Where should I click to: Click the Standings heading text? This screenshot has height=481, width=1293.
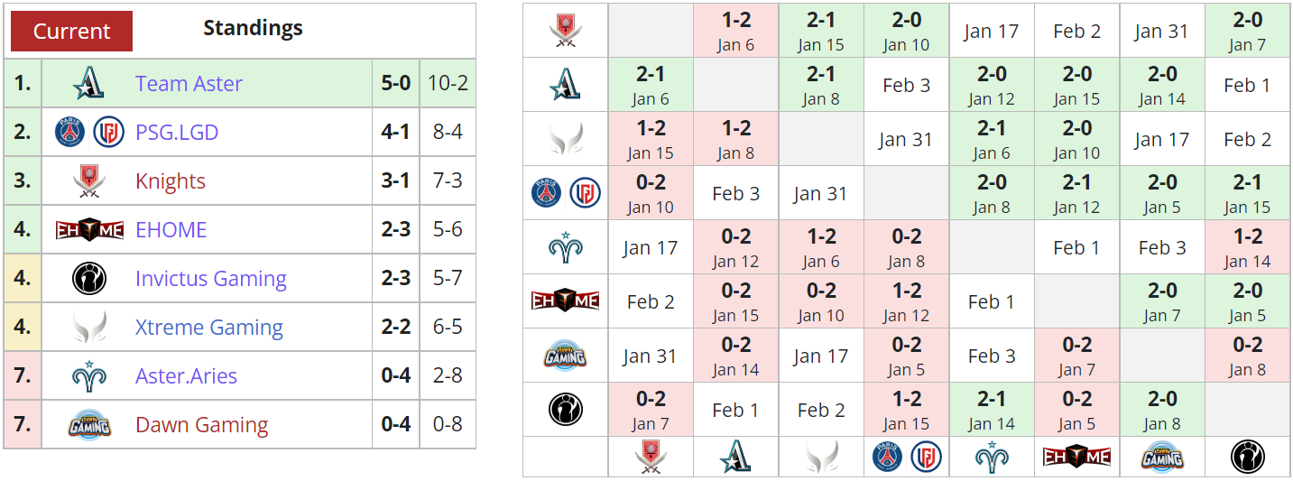pos(253,28)
